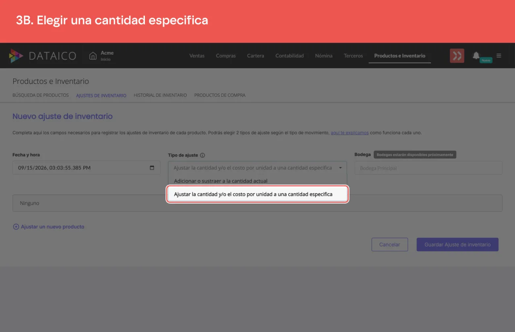Open the notifications bell
The height and width of the screenshot is (332, 515).
point(476,55)
